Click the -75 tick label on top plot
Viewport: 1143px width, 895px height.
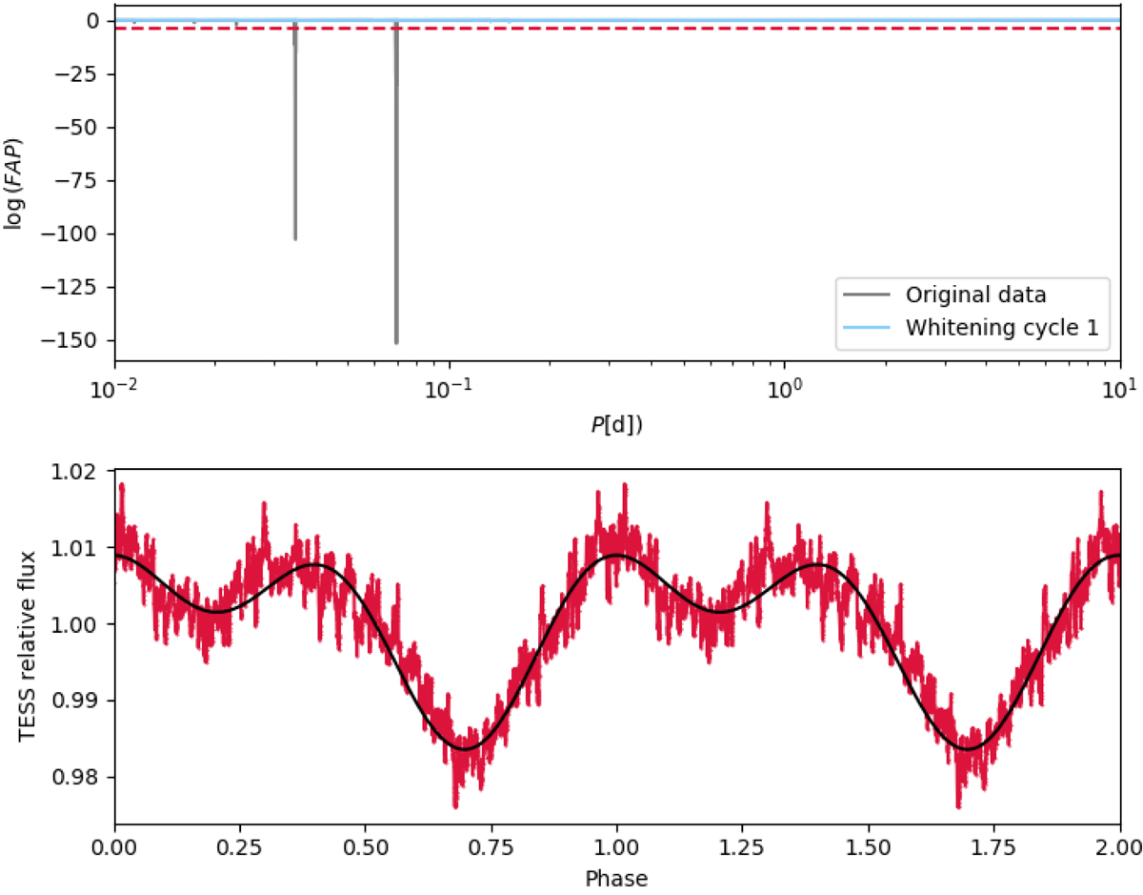83,181
